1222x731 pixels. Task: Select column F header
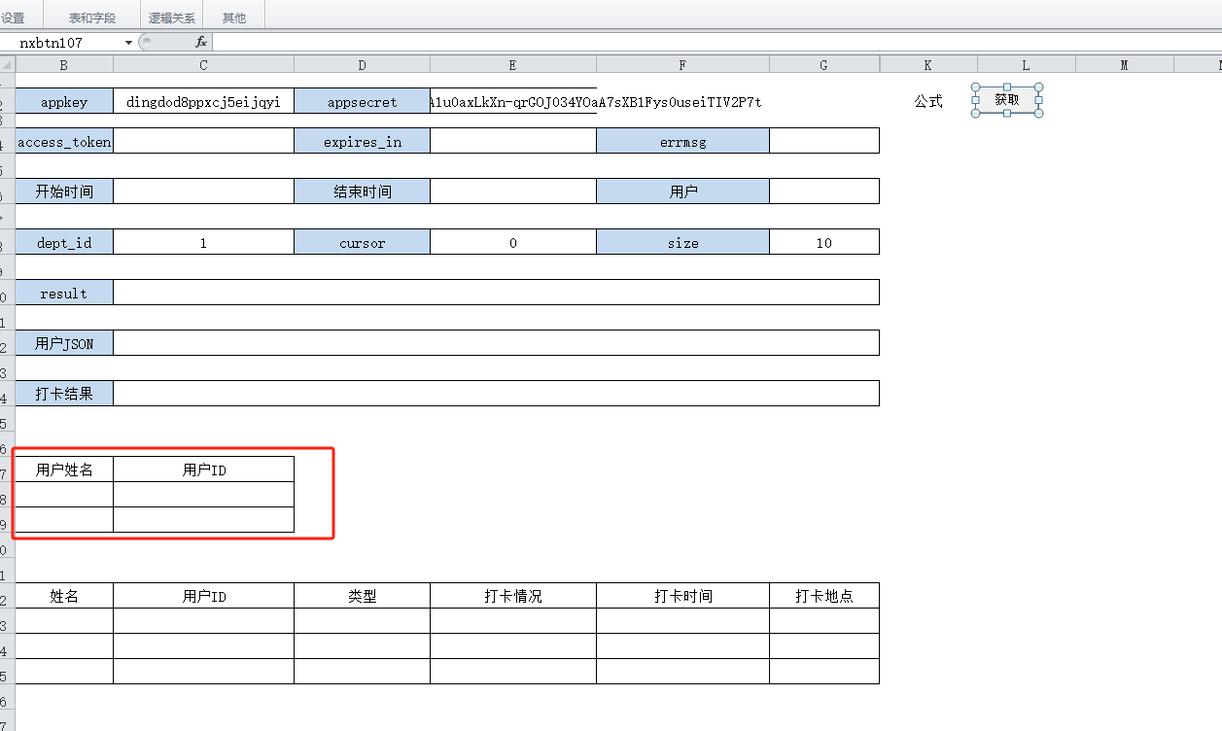(x=682, y=65)
